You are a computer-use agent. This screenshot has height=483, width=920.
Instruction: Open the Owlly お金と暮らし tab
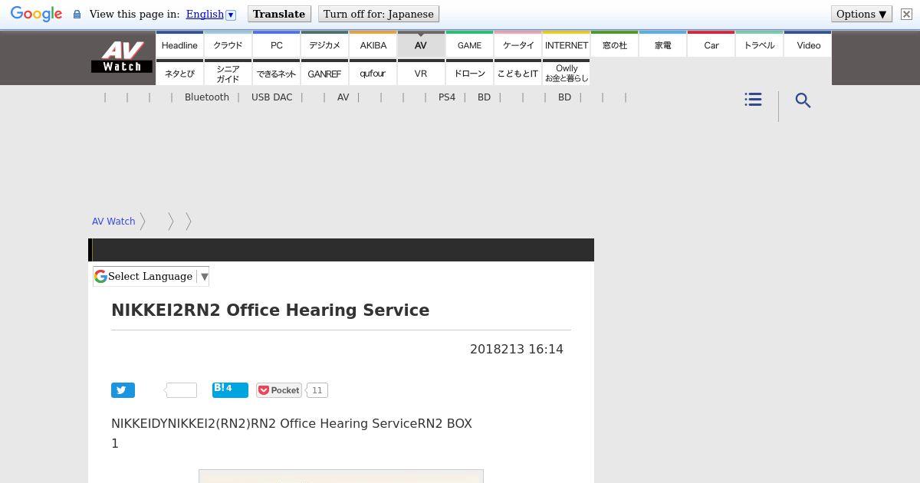(566, 74)
